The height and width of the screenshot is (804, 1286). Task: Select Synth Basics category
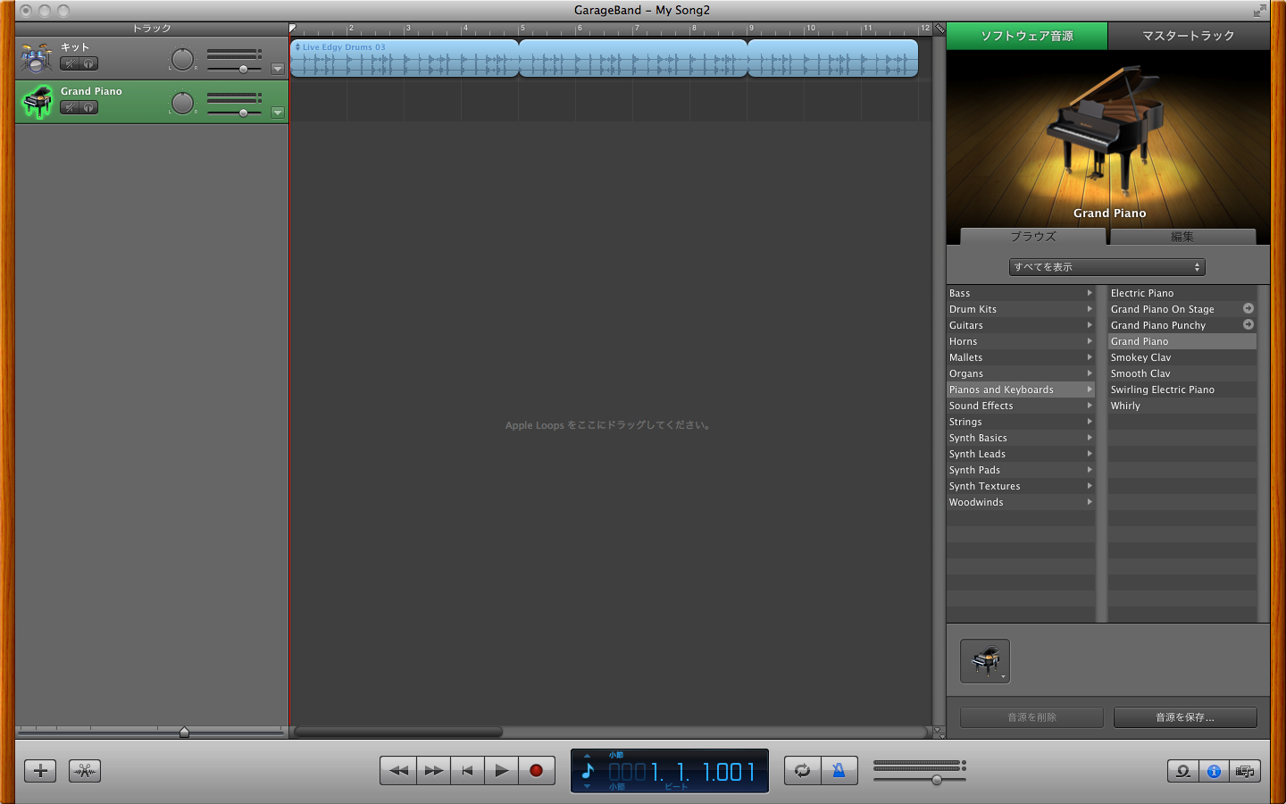(1021, 438)
